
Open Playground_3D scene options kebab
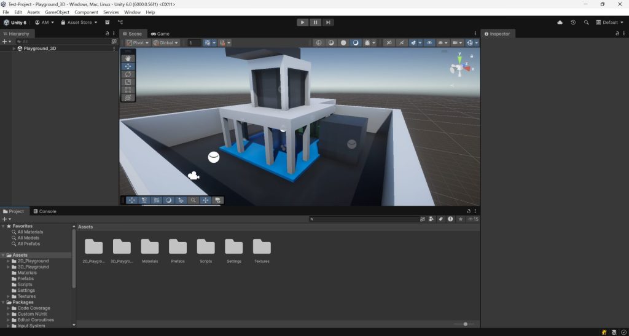coord(114,49)
